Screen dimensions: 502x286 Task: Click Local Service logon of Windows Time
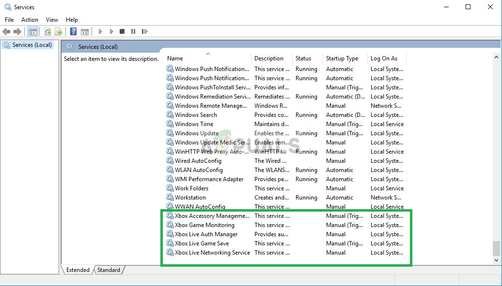pos(387,124)
